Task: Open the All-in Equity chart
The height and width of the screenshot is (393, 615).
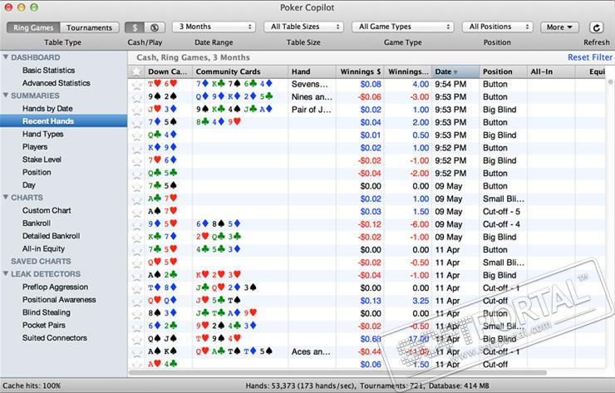Action: pyautogui.click(x=43, y=248)
